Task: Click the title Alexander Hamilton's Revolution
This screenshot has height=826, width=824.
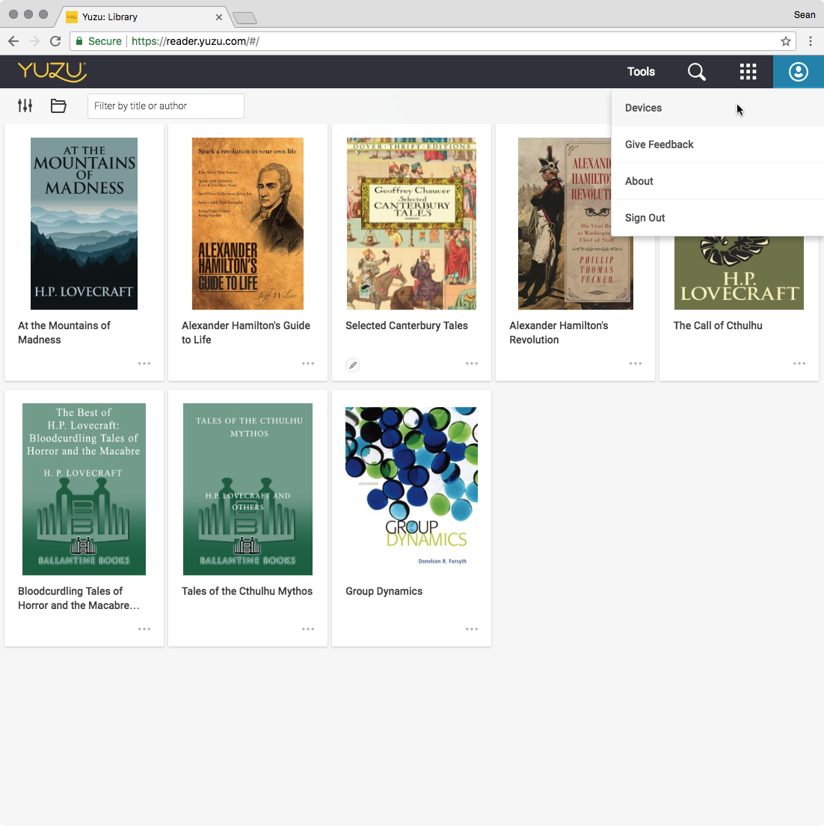Action: tap(559, 333)
